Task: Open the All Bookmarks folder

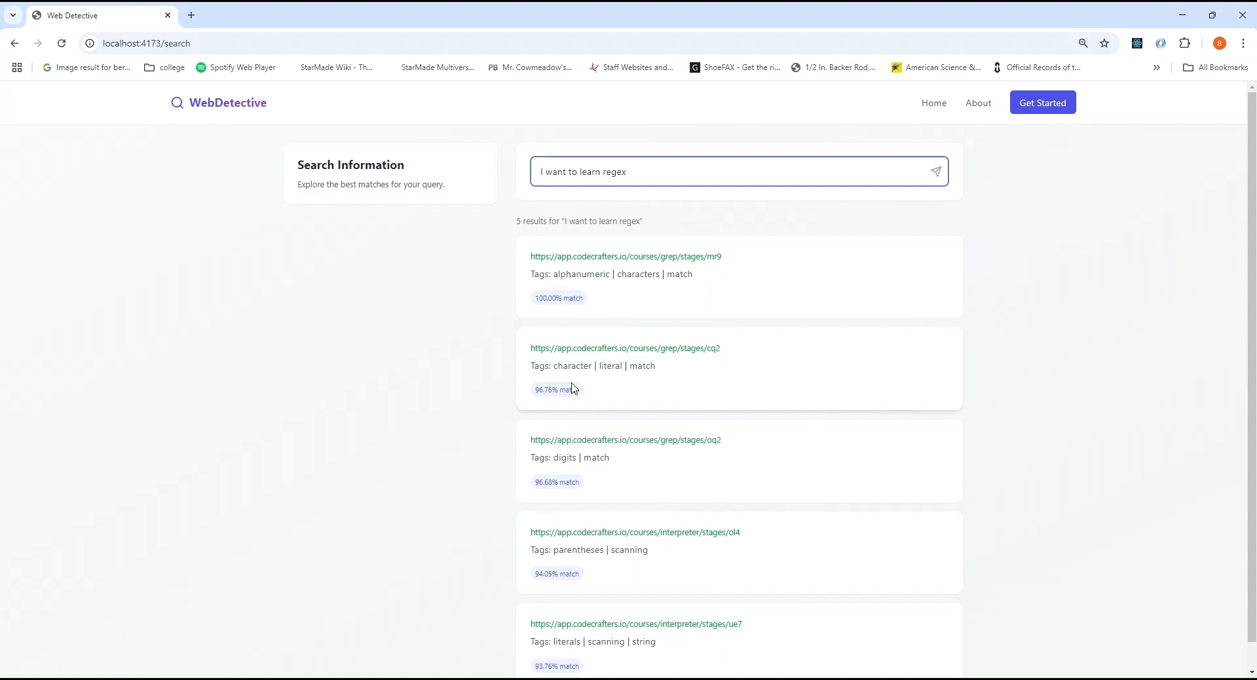Action: (x=1216, y=67)
